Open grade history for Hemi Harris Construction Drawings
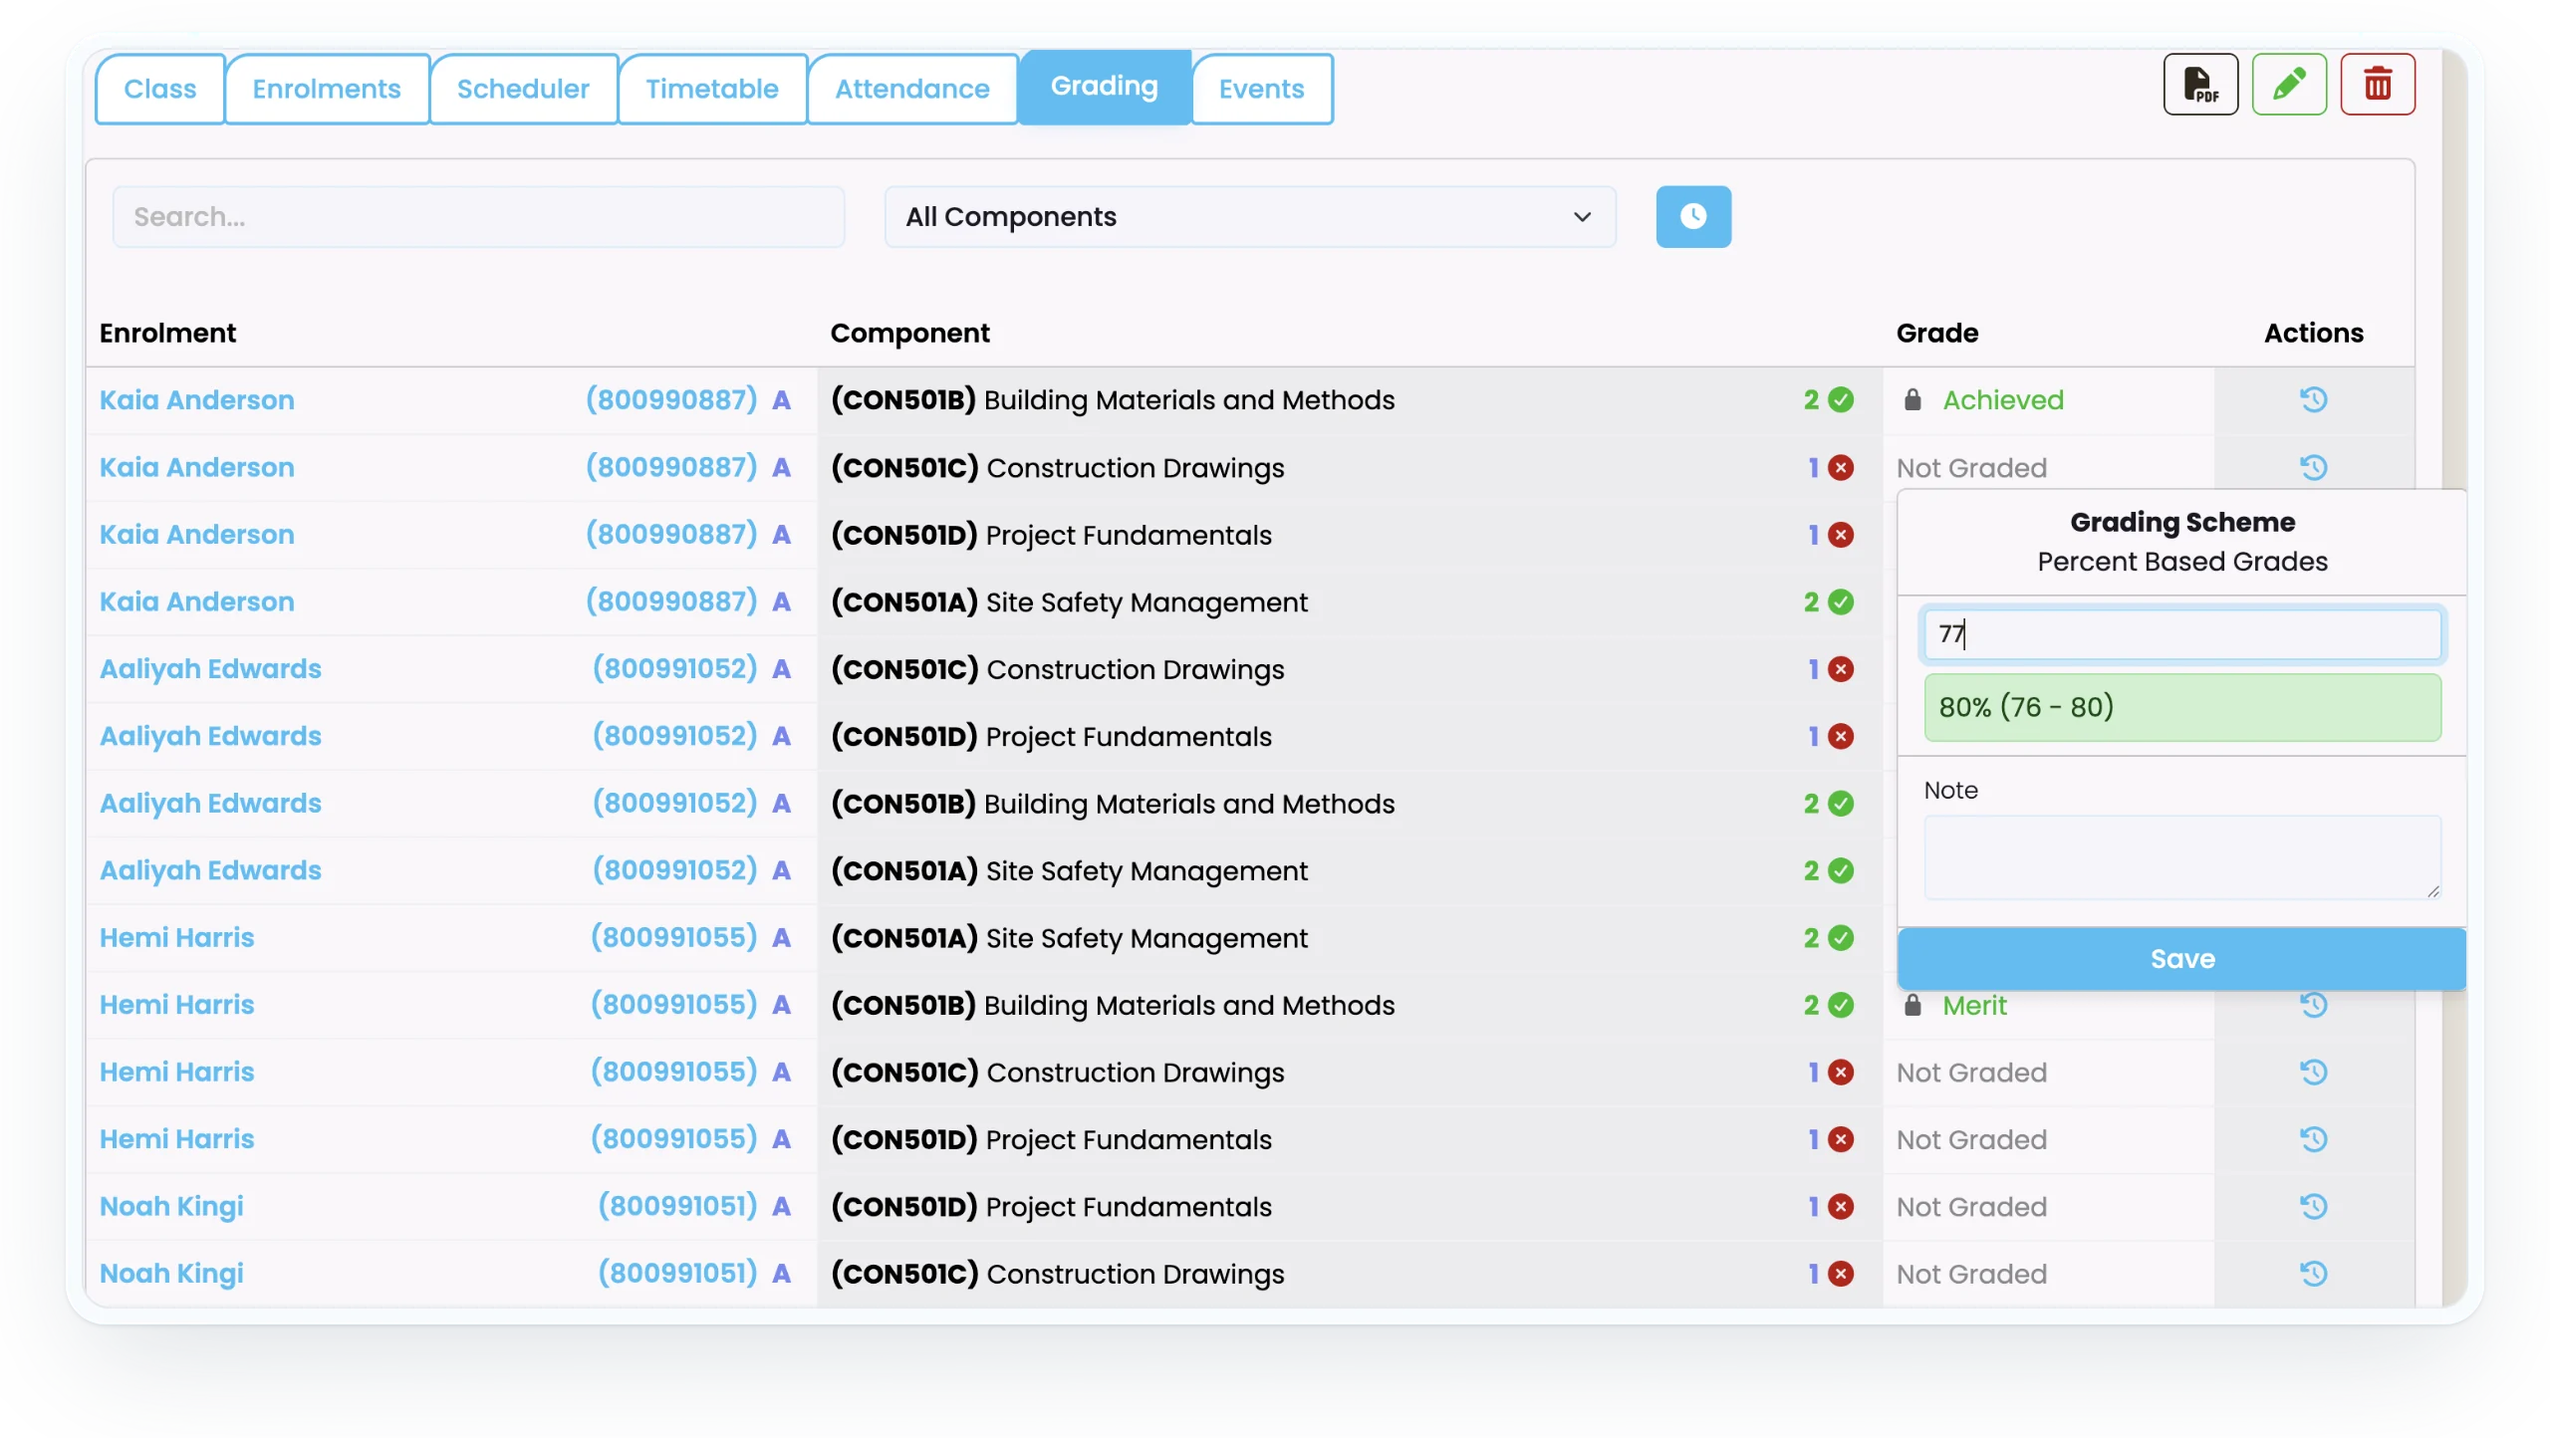The image size is (2550, 1438). tap(2313, 1072)
